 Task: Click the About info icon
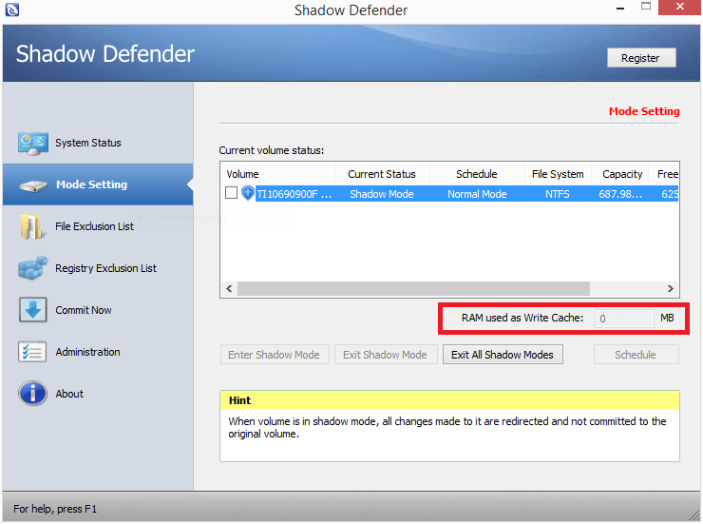[32, 394]
